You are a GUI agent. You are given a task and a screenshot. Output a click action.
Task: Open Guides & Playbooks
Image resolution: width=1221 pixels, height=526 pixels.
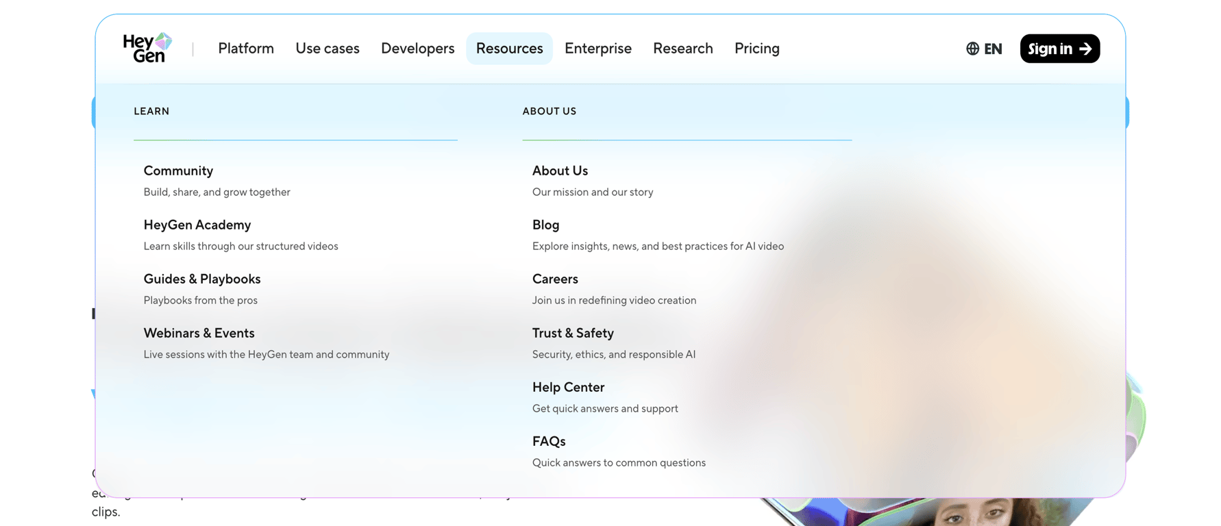click(x=202, y=279)
